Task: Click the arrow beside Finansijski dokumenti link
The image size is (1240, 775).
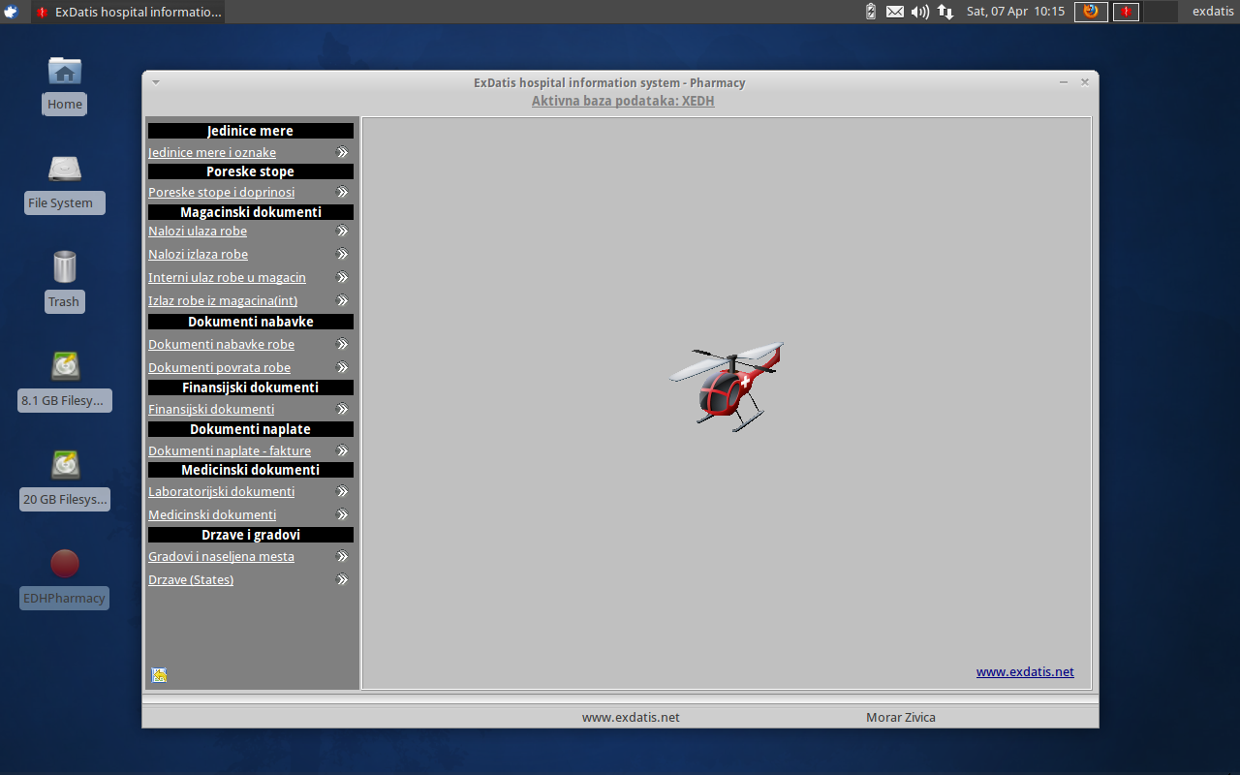Action: tap(342, 409)
